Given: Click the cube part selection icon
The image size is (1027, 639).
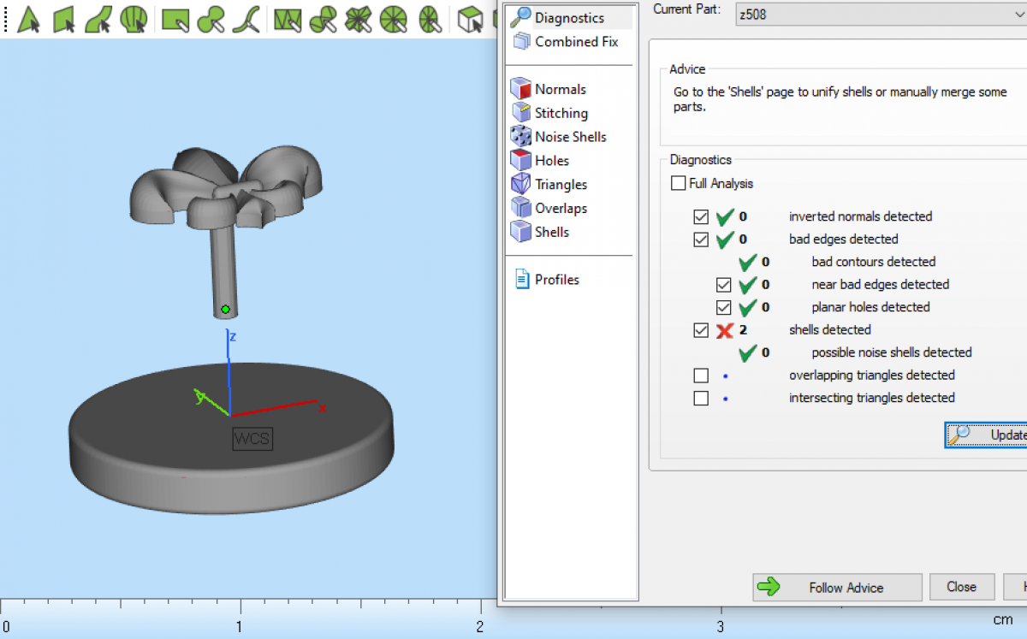Looking at the screenshot, I should [470, 19].
